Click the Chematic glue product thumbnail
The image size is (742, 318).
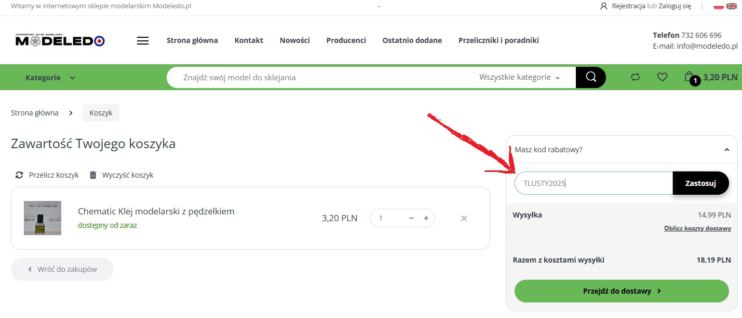coord(43,218)
